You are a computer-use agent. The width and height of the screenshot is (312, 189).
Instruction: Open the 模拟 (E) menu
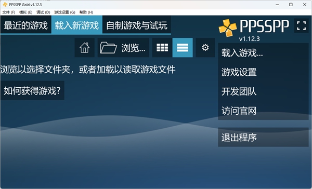pos(25,12)
